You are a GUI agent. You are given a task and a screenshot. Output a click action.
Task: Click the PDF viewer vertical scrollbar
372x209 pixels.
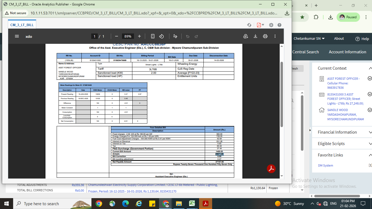click(282, 94)
